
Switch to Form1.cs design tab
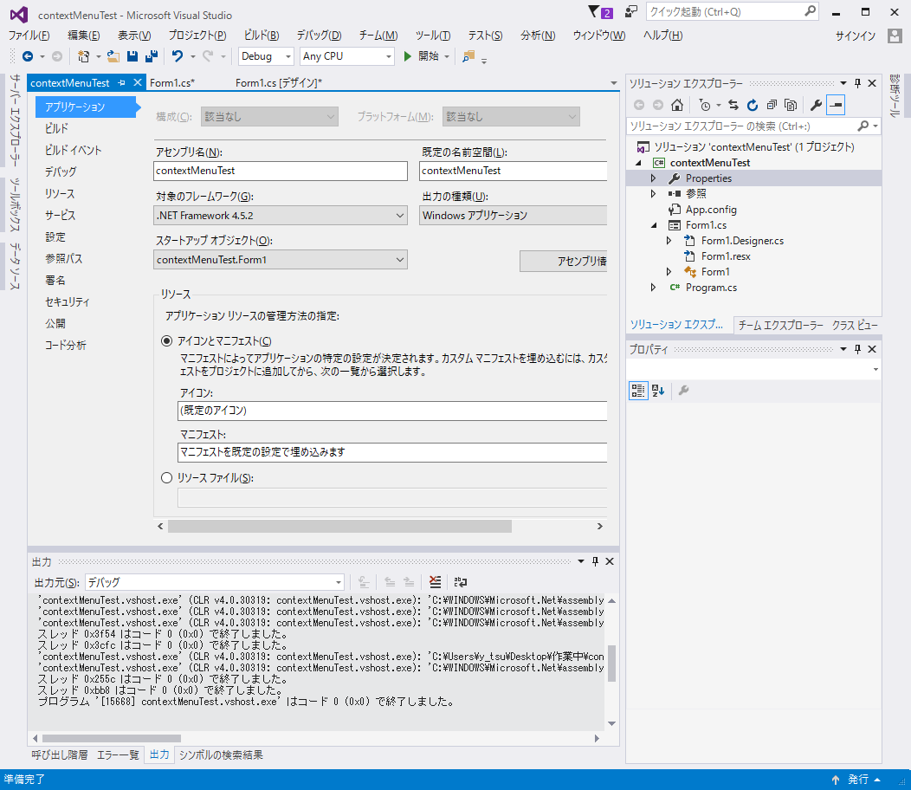point(278,83)
